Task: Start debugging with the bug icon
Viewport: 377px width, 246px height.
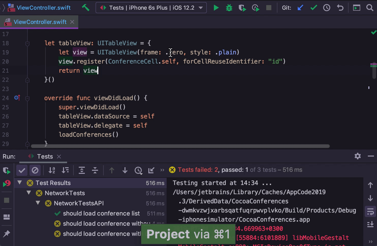Action: [229, 8]
